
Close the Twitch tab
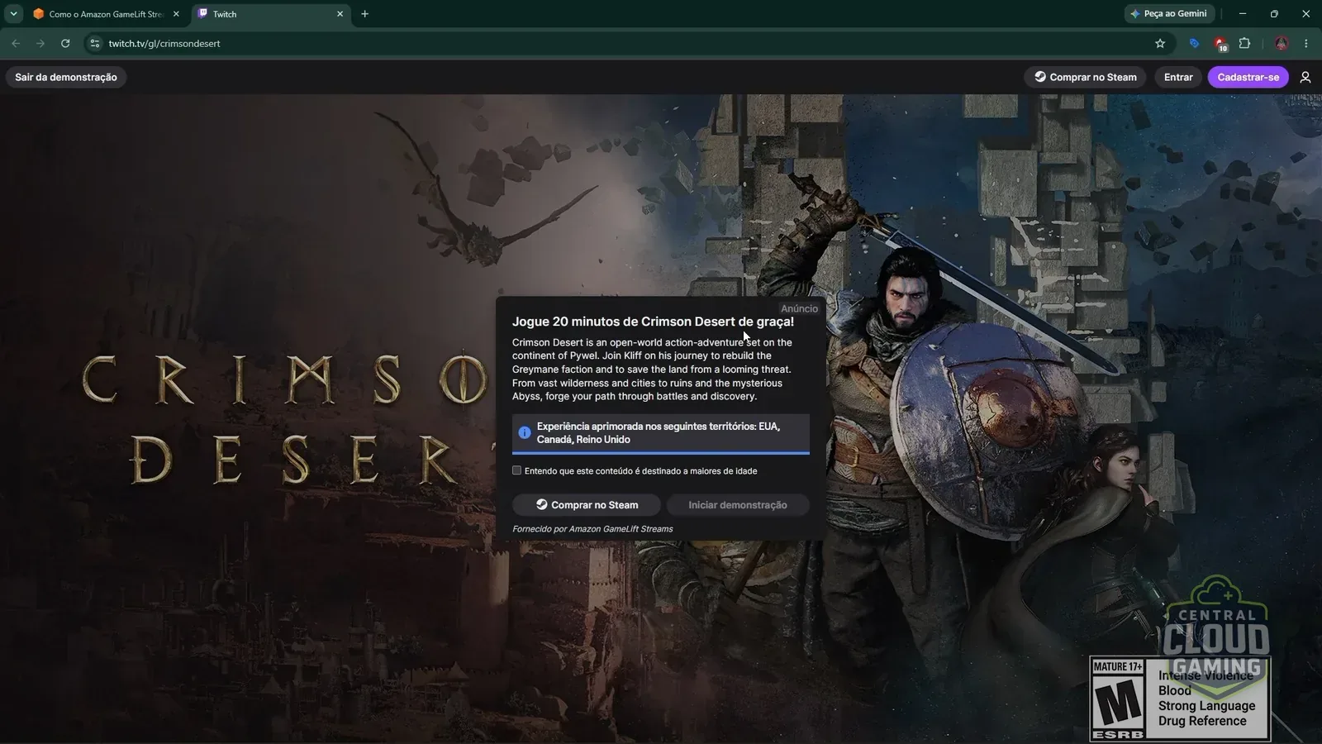[x=340, y=14]
